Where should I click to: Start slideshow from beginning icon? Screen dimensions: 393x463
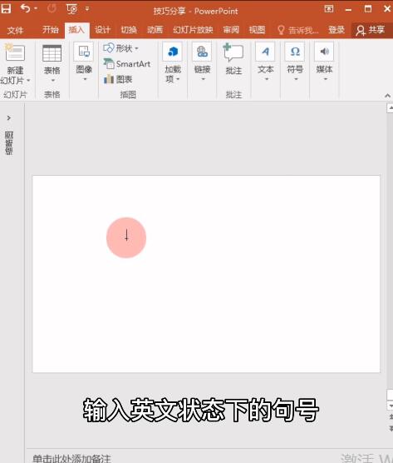coord(71,9)
